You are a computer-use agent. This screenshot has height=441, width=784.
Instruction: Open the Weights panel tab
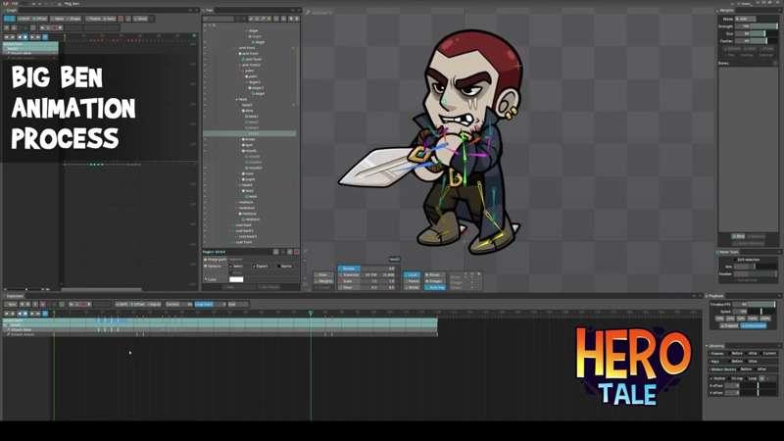(x=726, y=11)
